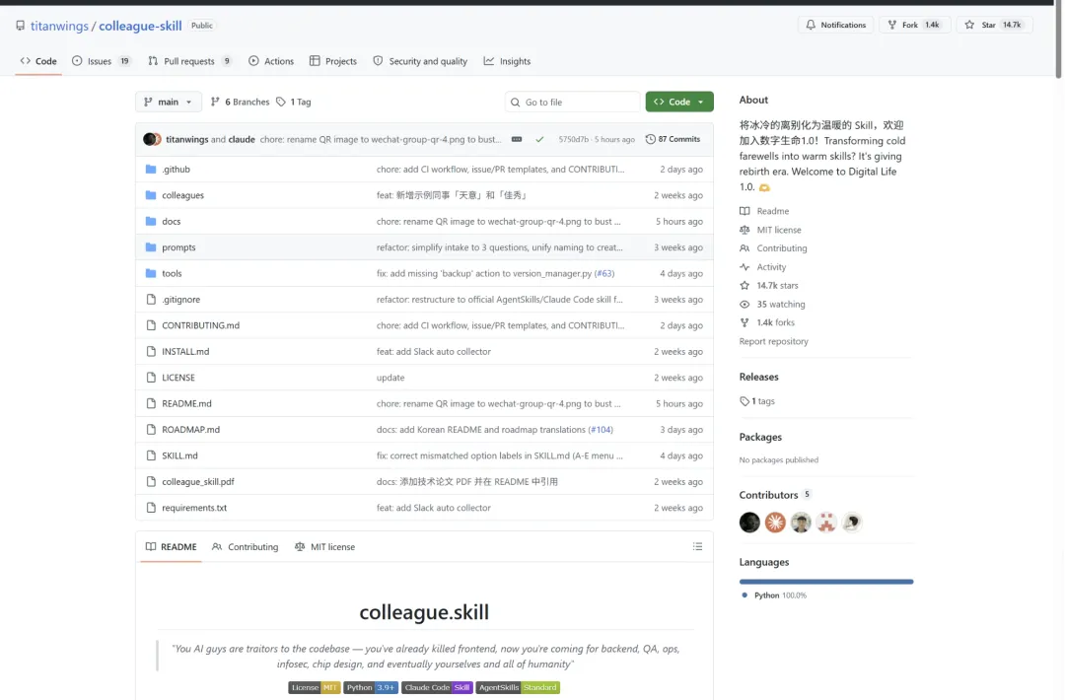Open the README.md file row

[x=424, y=403]
